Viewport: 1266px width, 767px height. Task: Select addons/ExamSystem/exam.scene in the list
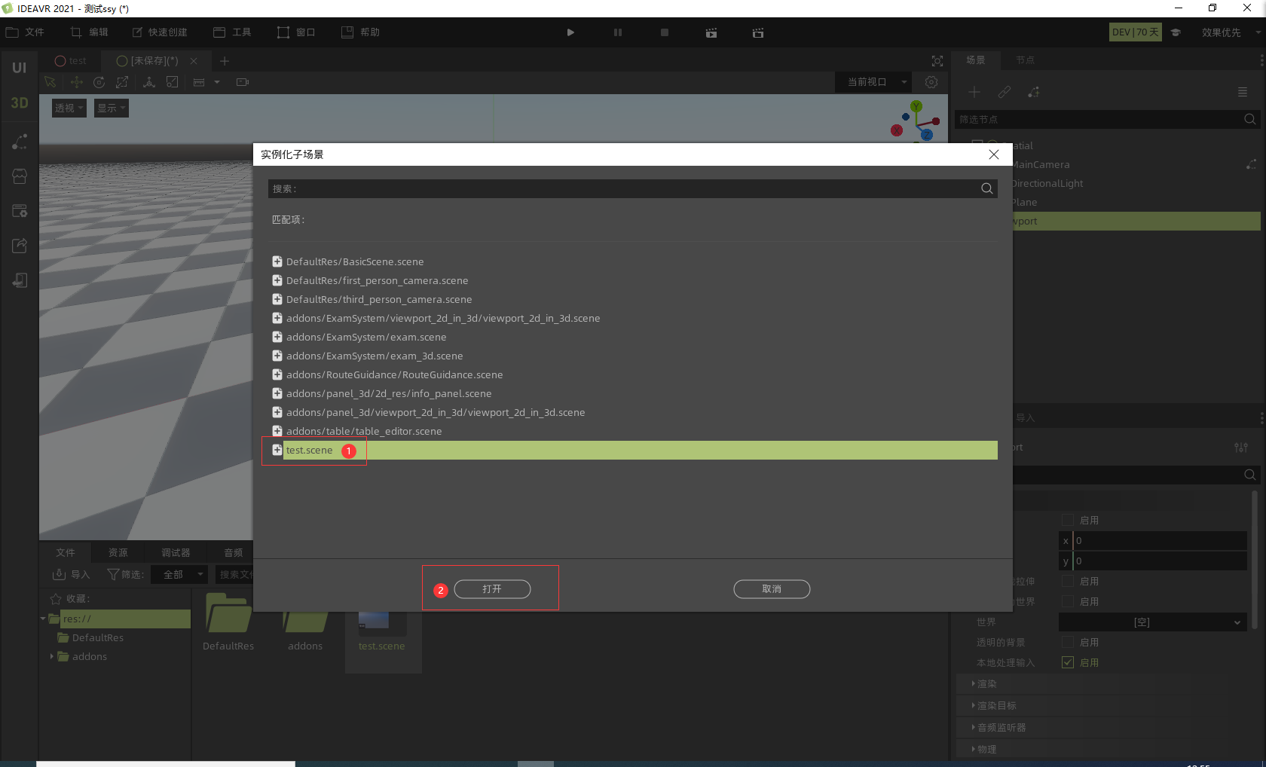(366, 337)
